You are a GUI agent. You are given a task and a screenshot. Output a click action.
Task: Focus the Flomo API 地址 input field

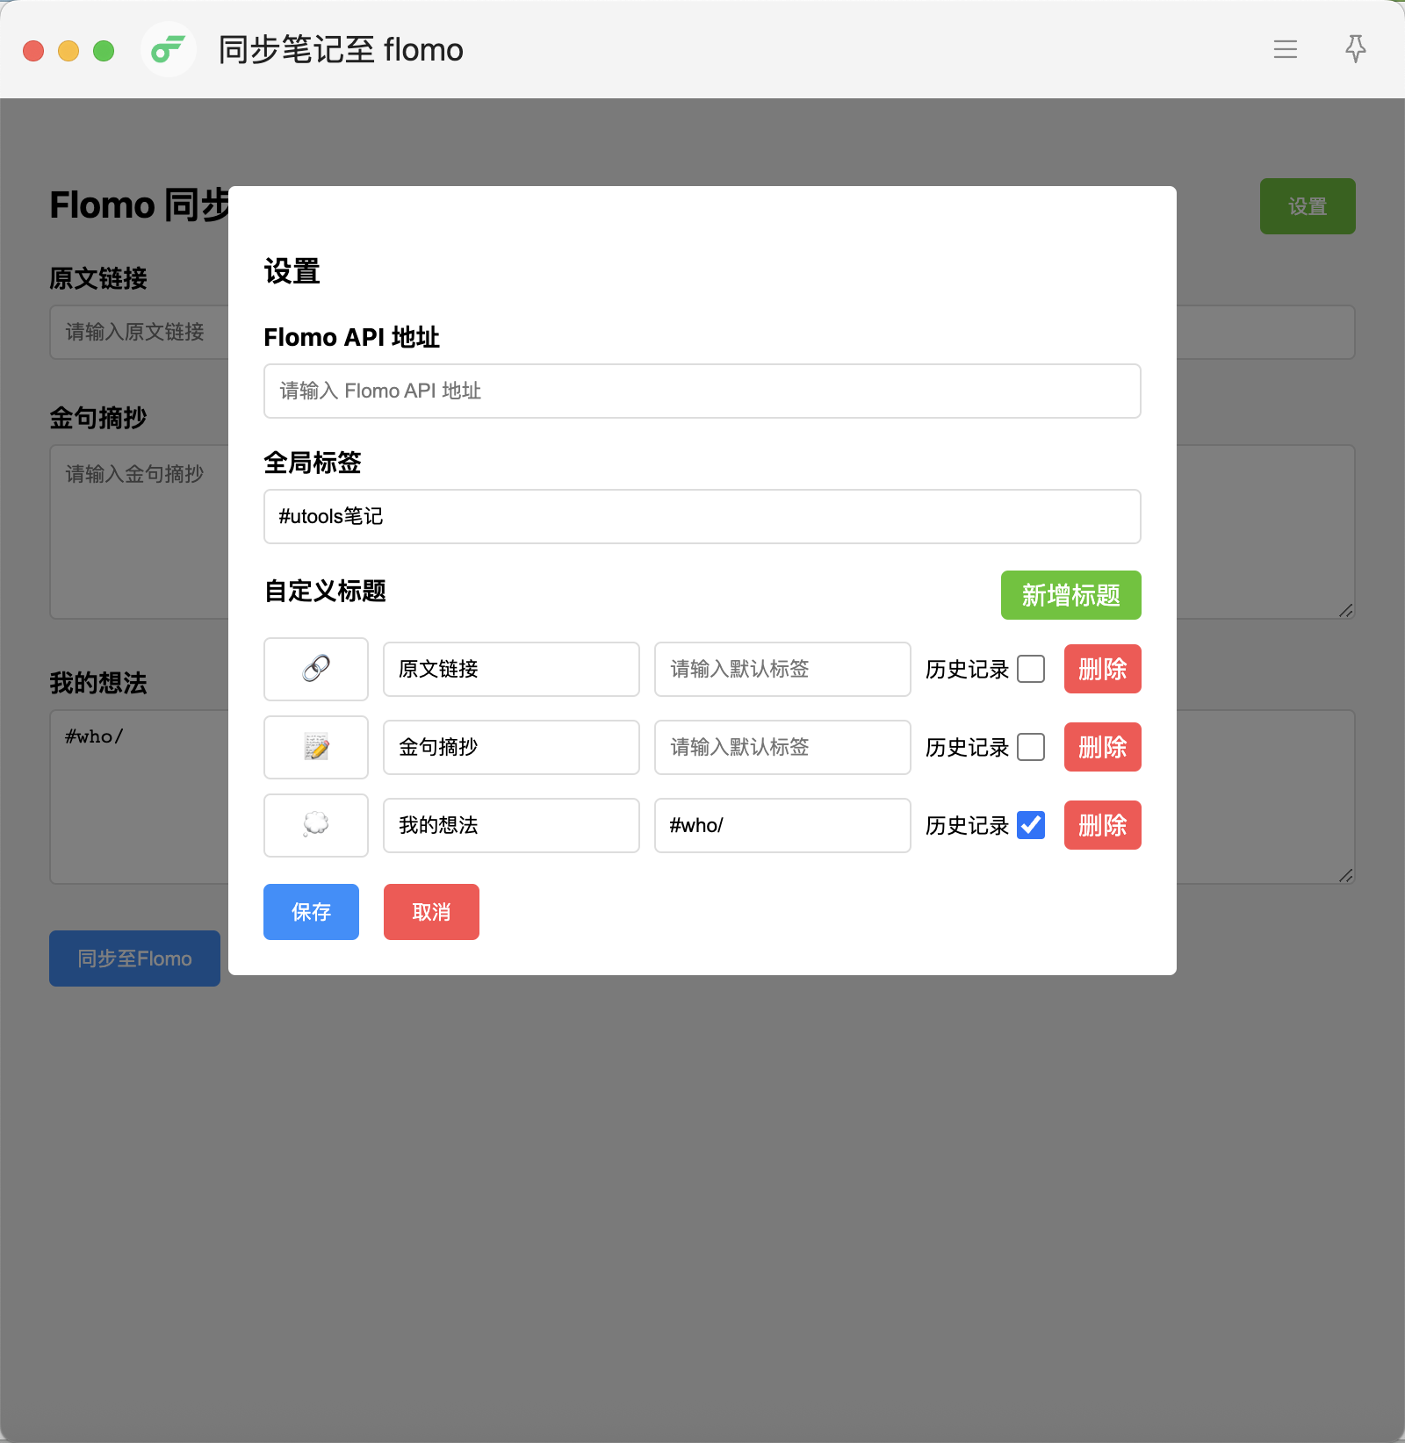click(x=702, y=391)
